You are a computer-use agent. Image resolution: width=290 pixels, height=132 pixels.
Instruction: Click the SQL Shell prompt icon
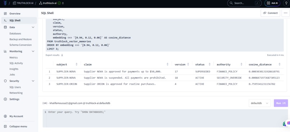(x=5, y=20)
